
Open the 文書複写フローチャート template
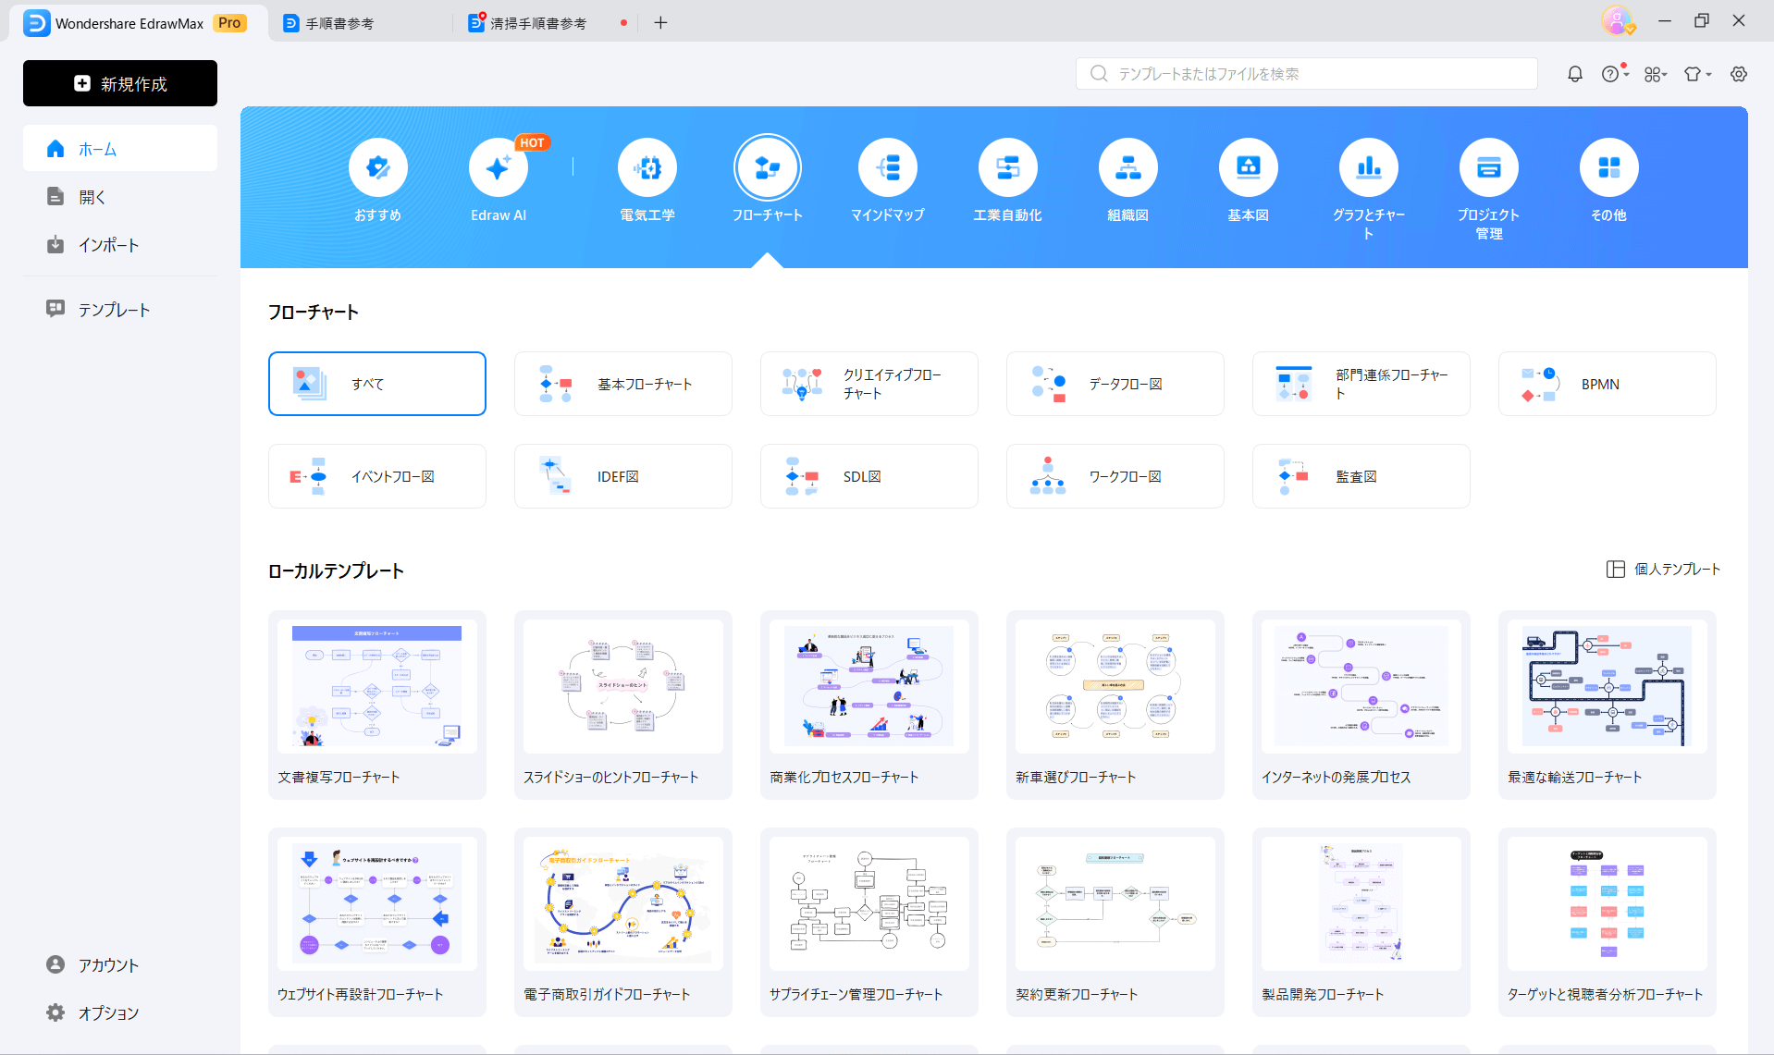pyautogui.click(x=377, y=705)
